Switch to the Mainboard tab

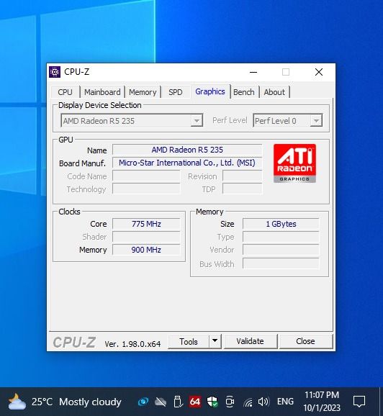point(102,92)
